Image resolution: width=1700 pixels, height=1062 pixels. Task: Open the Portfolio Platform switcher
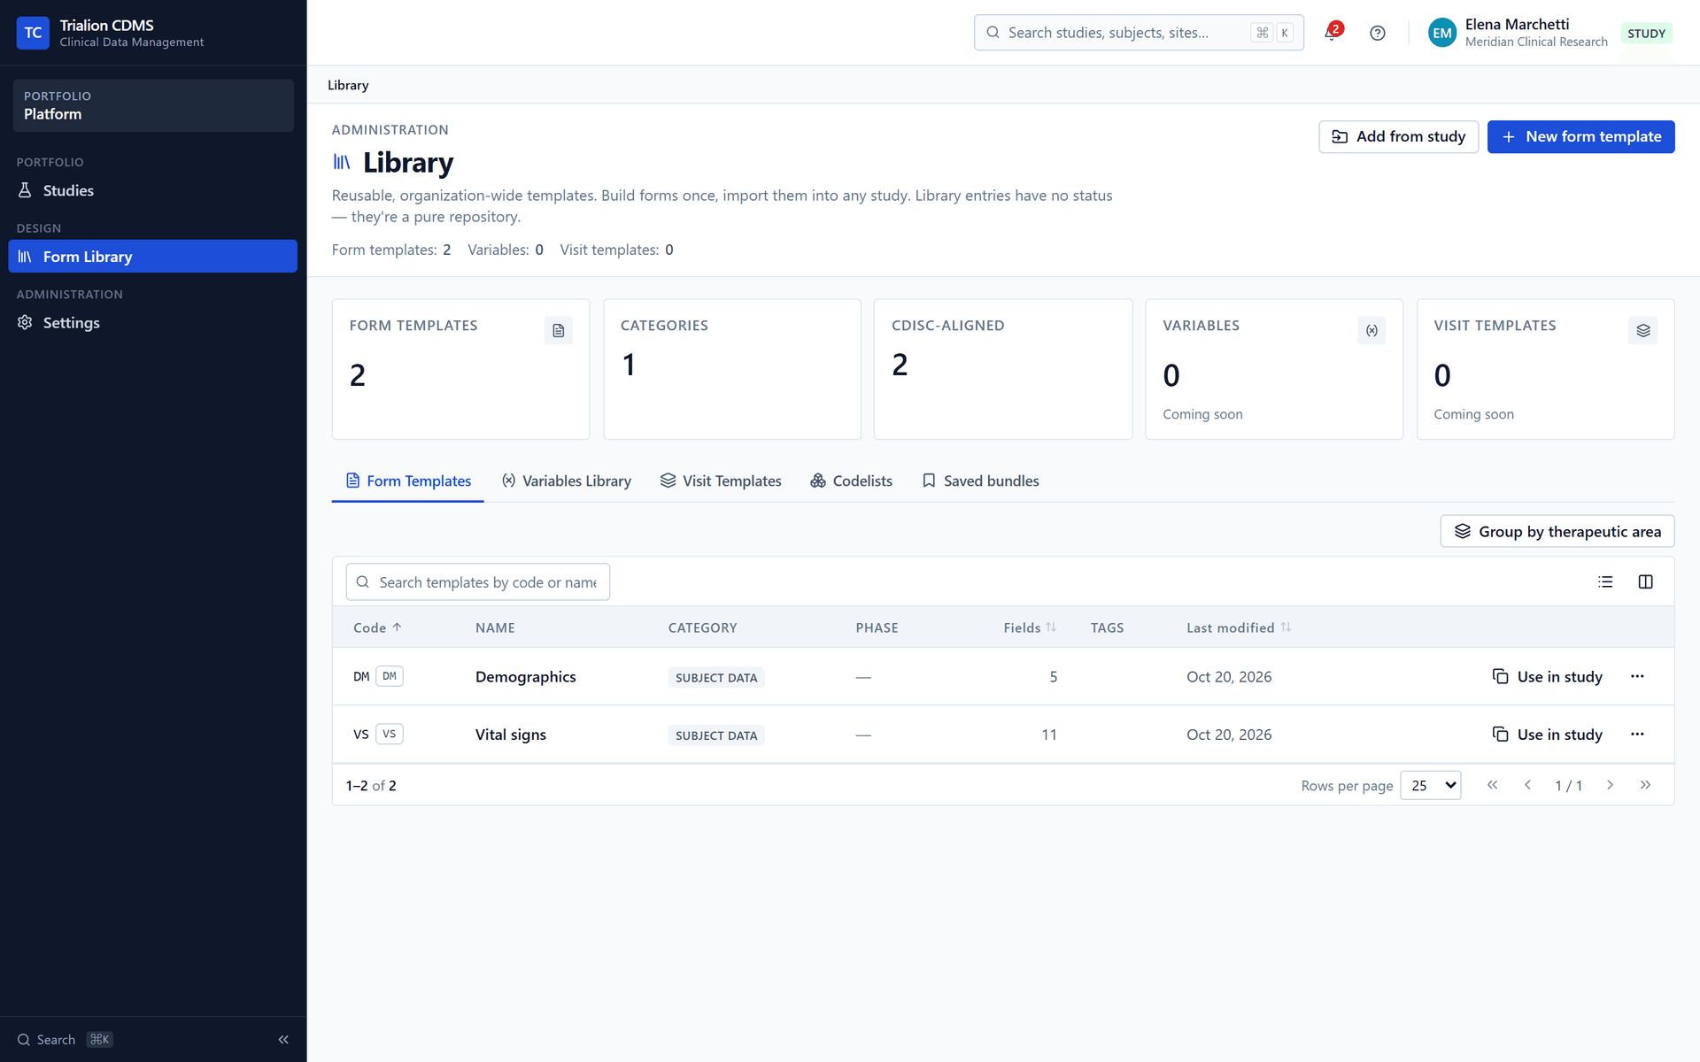(x=153, y=105)
